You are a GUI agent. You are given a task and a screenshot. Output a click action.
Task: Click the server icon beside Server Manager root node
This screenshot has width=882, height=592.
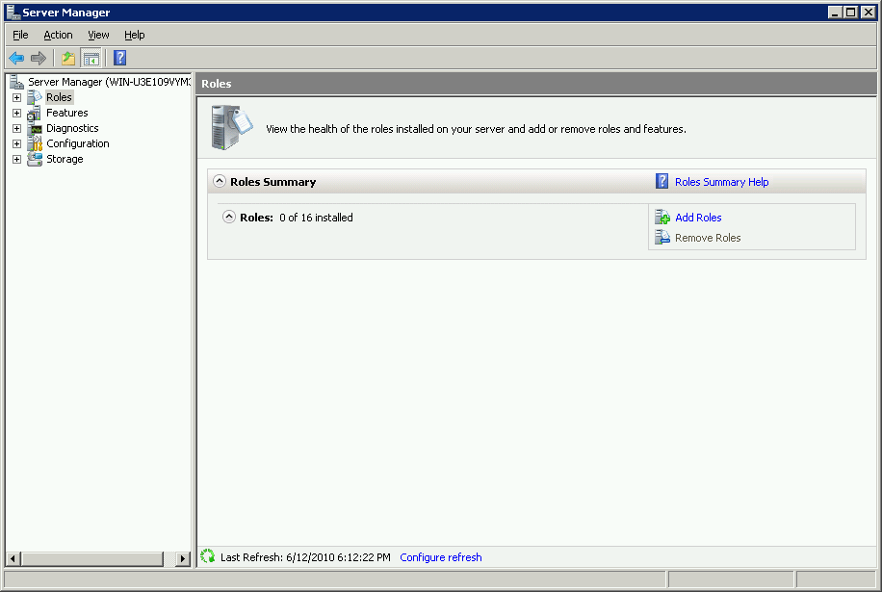pyautogui.click(x=15, y=81)
